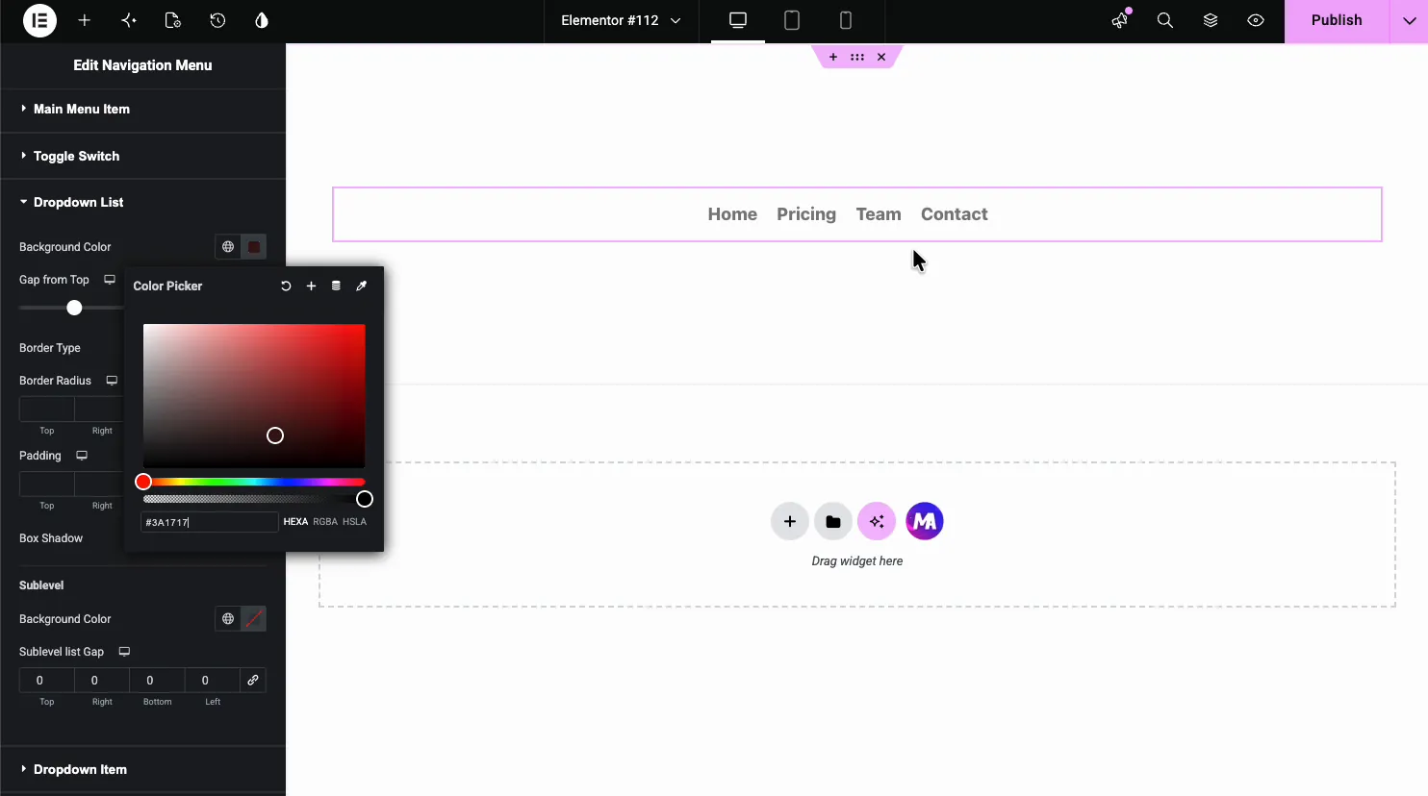Open the Elementor logo menu

(39, 20)
